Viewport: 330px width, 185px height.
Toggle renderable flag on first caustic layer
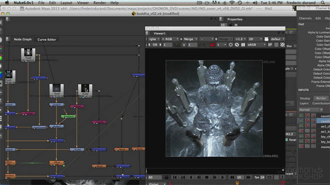(301, 116)
